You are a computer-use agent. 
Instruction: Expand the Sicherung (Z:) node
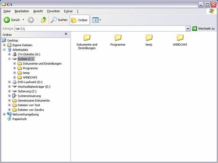click(9, 91)
